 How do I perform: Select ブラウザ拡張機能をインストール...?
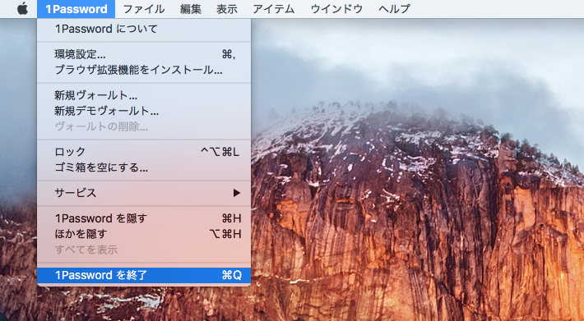(x=144, y=70)
